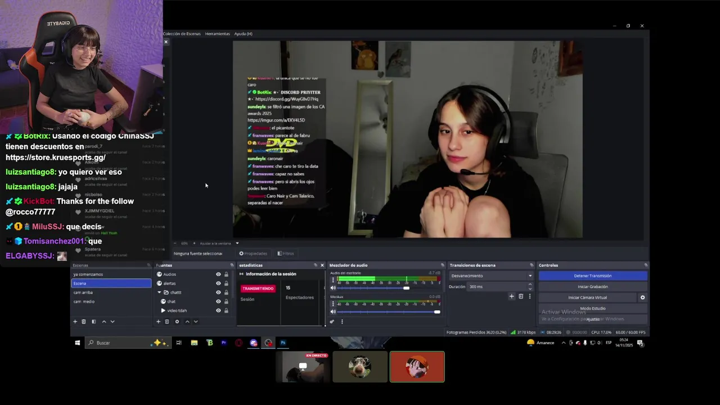
Task: Click the Windows Start button
Action: point(78,343)
